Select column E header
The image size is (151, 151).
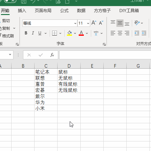(x=92, y=66)
